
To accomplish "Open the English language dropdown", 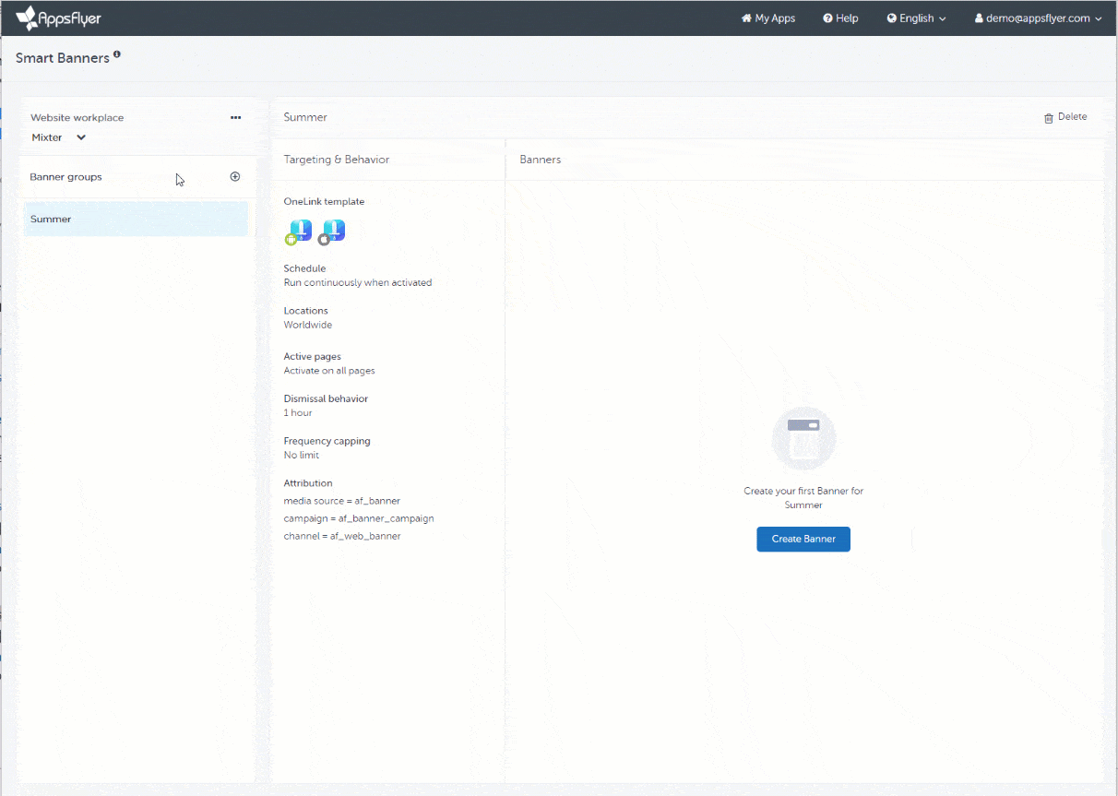I will 916,18.
